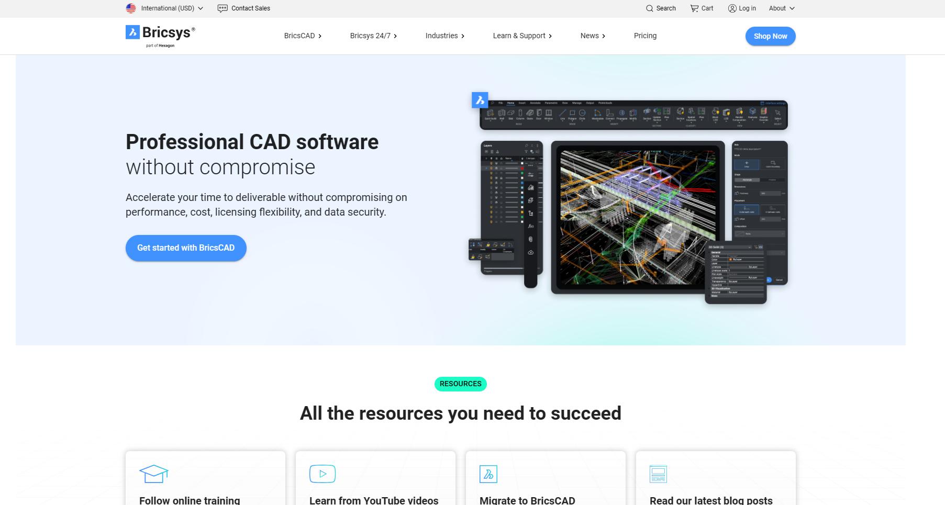Image resolution: width=945 pixels, height=505 pixels.
Task: Click the Contact Sales chat bubble icon
Action: tap(223, 8)
